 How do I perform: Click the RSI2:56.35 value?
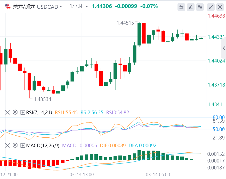click(x=92, y=112)
